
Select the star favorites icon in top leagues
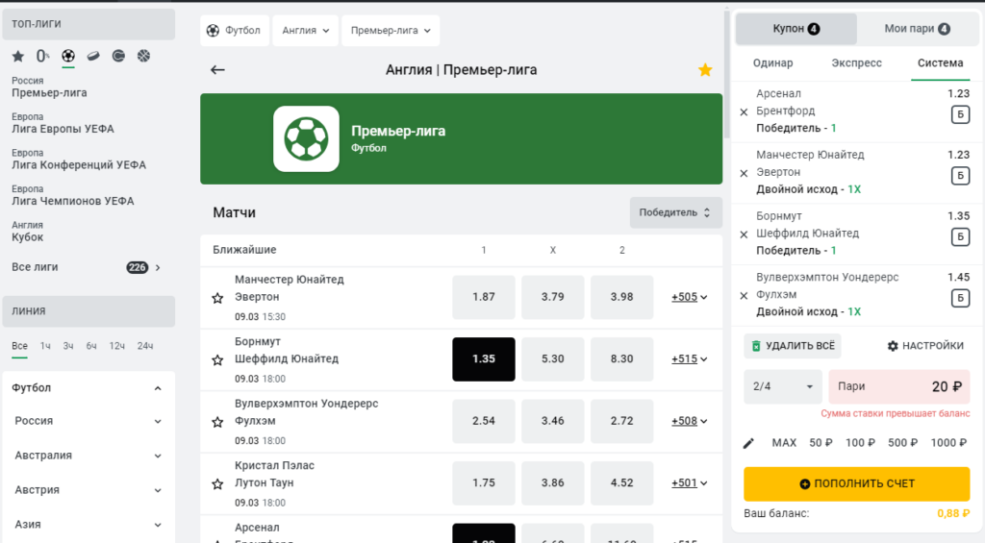pos(17,57)
